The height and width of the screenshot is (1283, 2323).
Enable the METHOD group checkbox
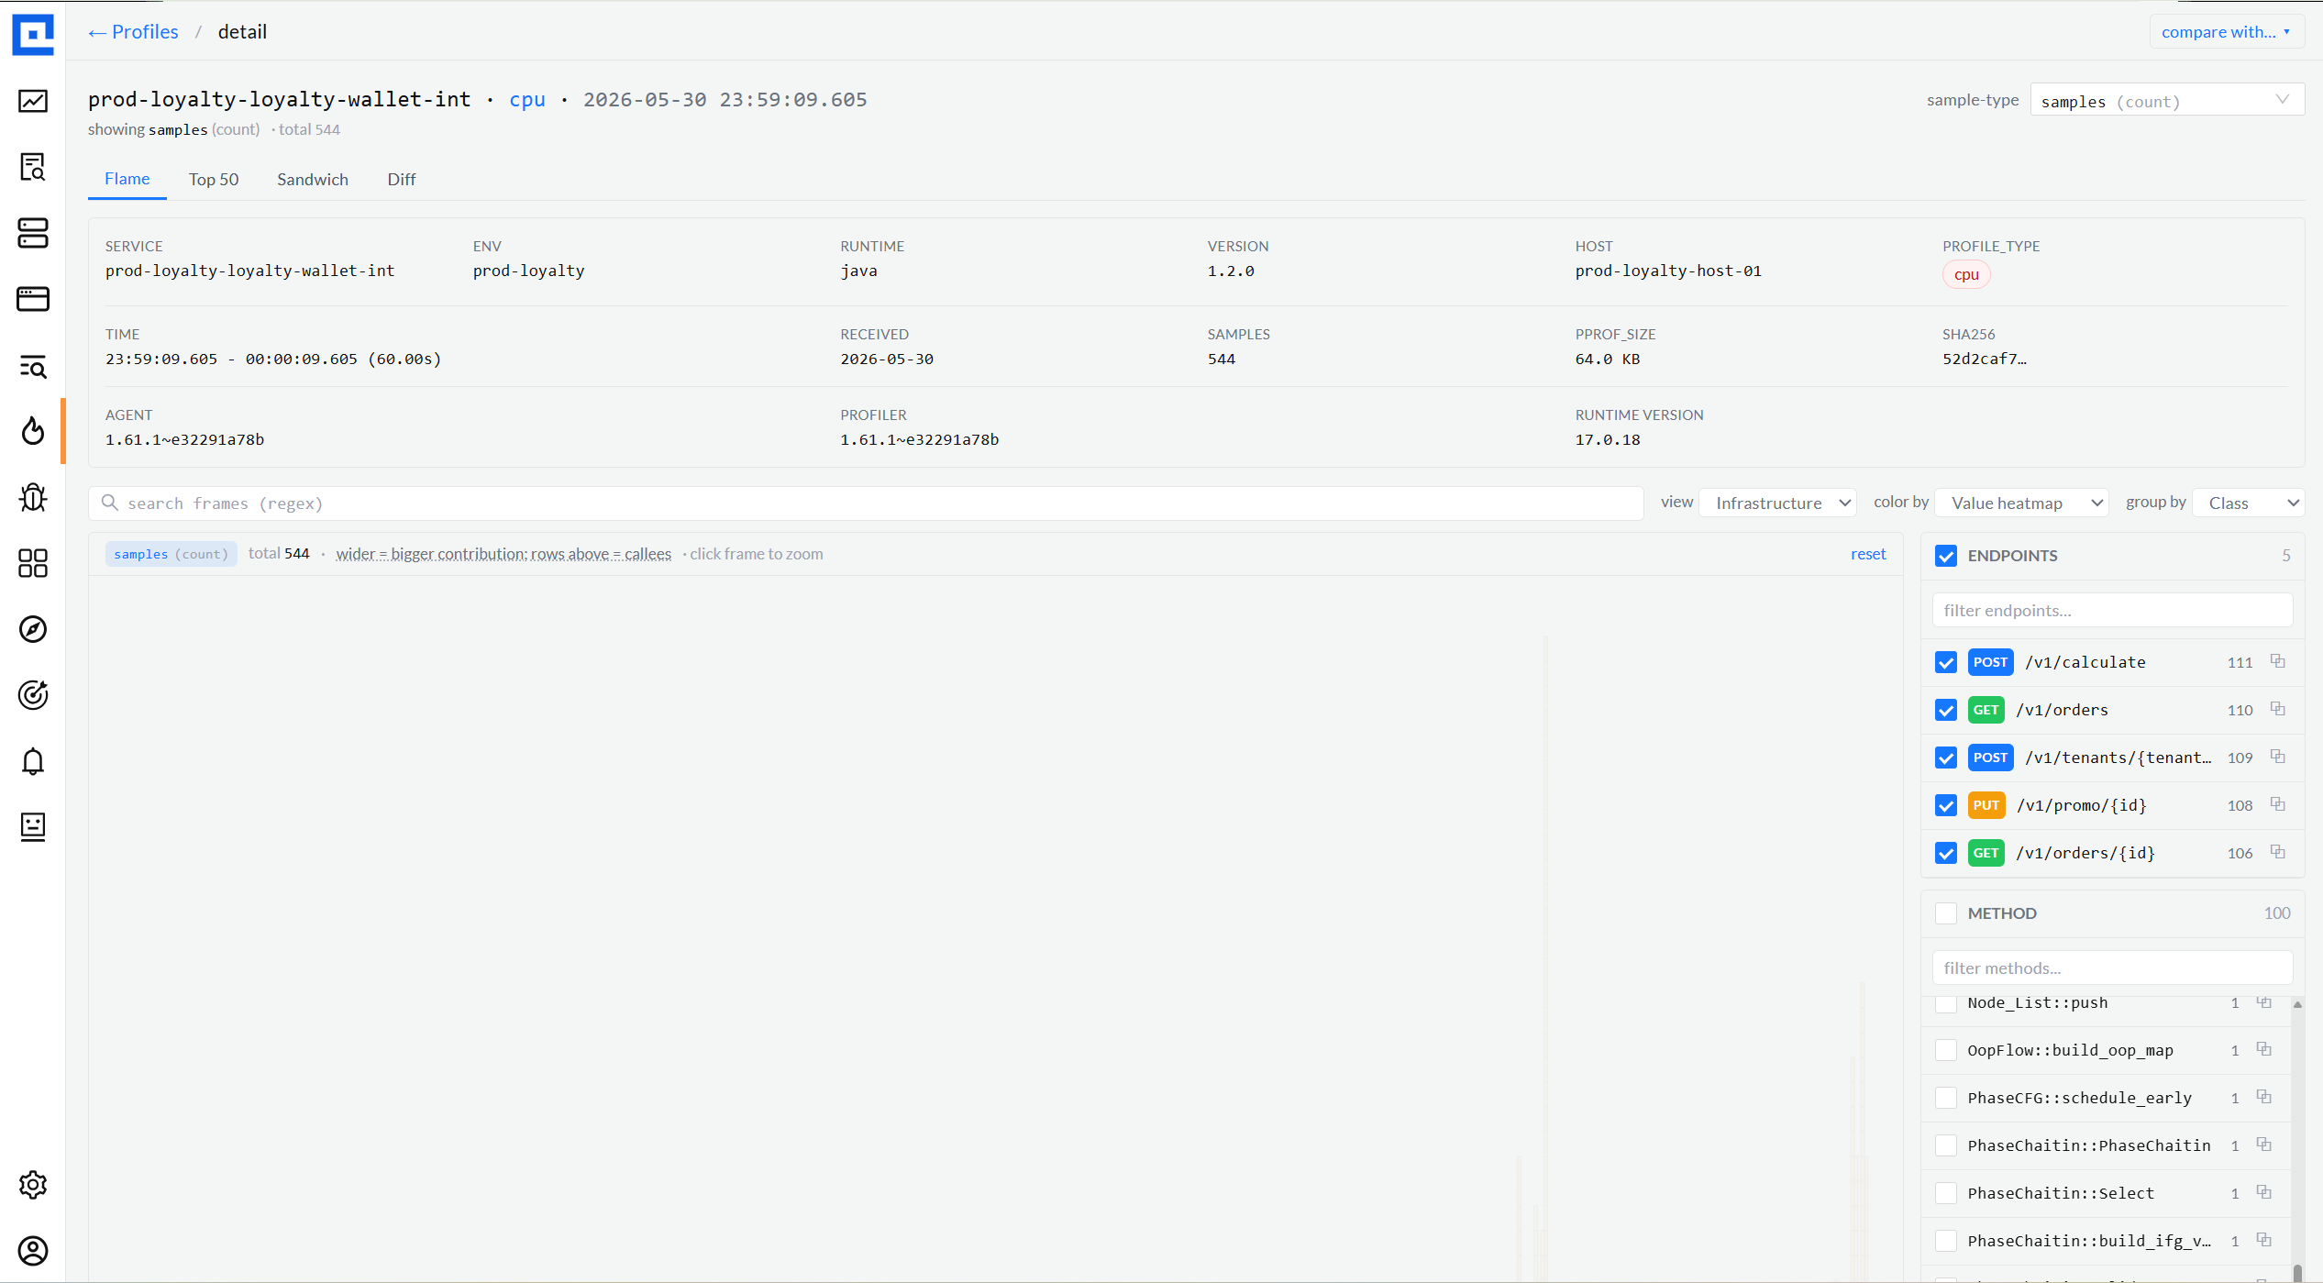[x=1946, y=913]
